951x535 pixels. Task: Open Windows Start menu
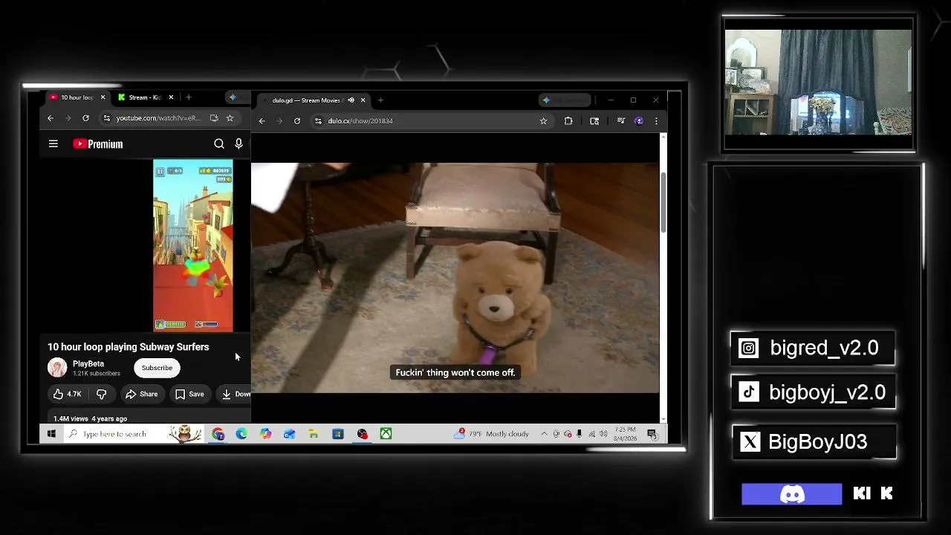(51, 434)
